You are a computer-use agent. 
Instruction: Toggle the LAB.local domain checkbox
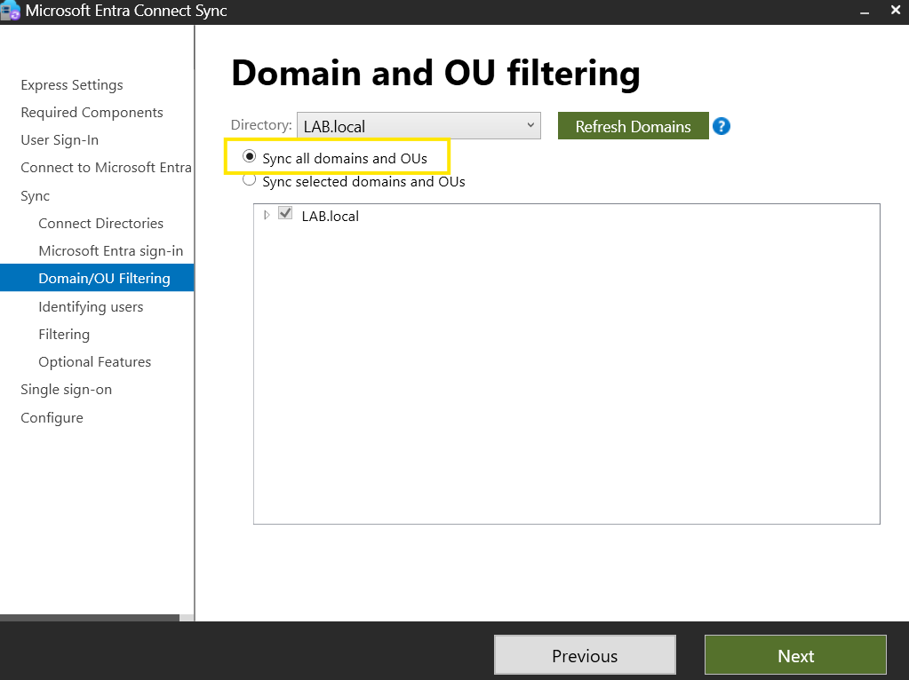click(285, 213)
